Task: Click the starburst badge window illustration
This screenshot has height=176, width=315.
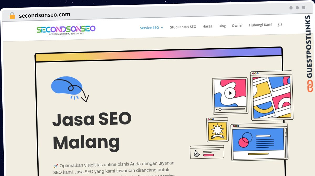Action: point(217,130)
